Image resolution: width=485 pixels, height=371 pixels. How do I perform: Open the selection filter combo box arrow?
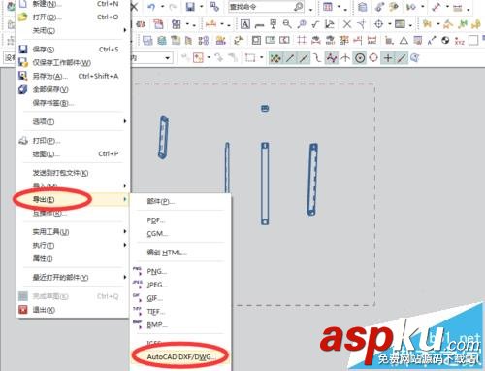click(x=167, y=58)
